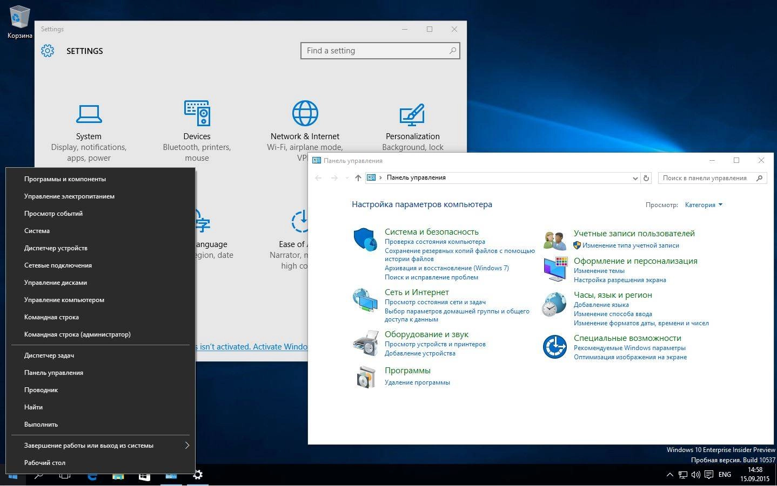Screen dimensions: 777x486
Task: Click the Система и безопасность shield icon
Action: (x=365, y=239)
